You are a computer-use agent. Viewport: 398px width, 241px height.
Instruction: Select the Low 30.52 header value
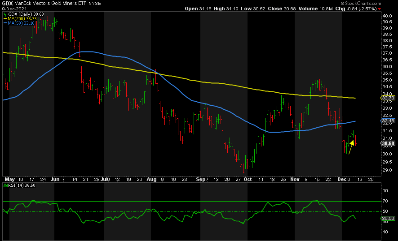253,9
